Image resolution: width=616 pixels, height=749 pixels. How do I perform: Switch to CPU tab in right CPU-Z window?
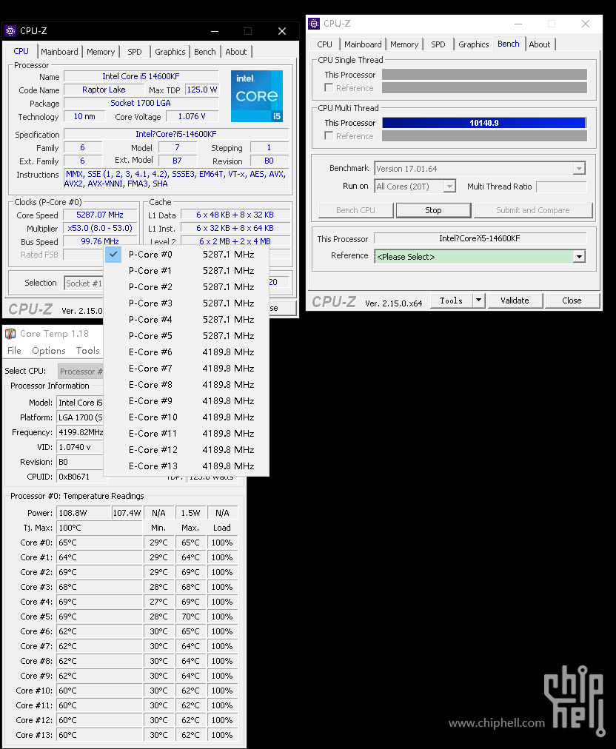pyautogui.click(x=324, y=44)
